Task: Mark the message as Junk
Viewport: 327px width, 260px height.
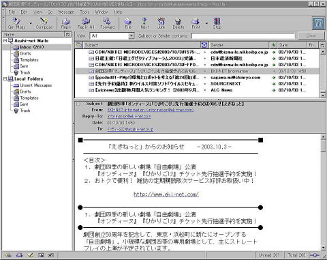Action: (x=161, y=23)
